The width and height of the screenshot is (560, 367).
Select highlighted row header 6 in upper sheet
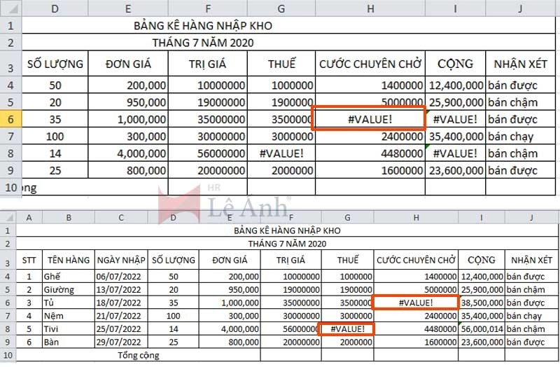pos(10,118)
